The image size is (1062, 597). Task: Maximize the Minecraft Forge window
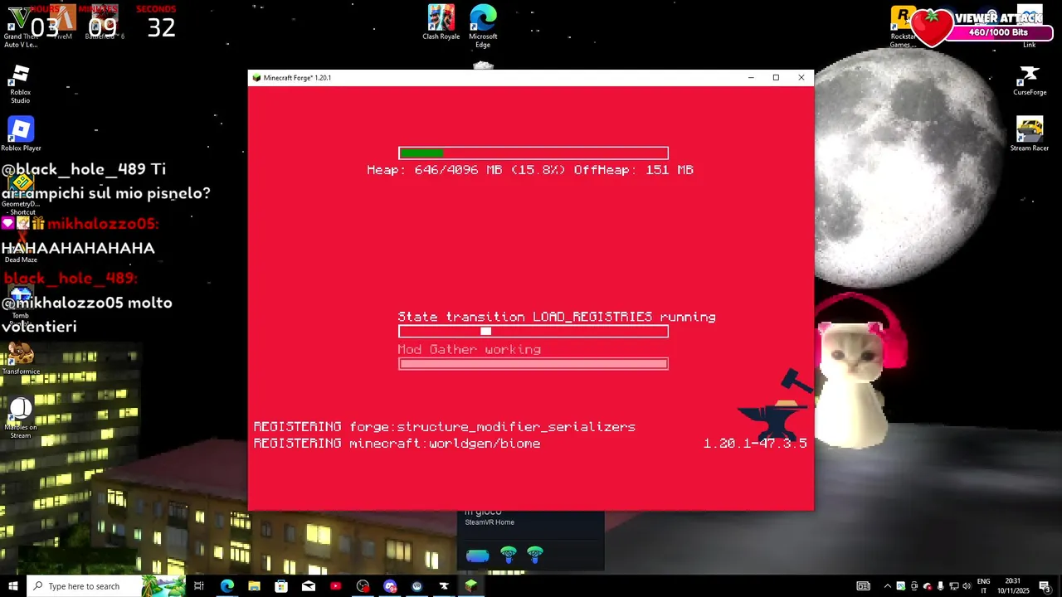pos(776,77)
